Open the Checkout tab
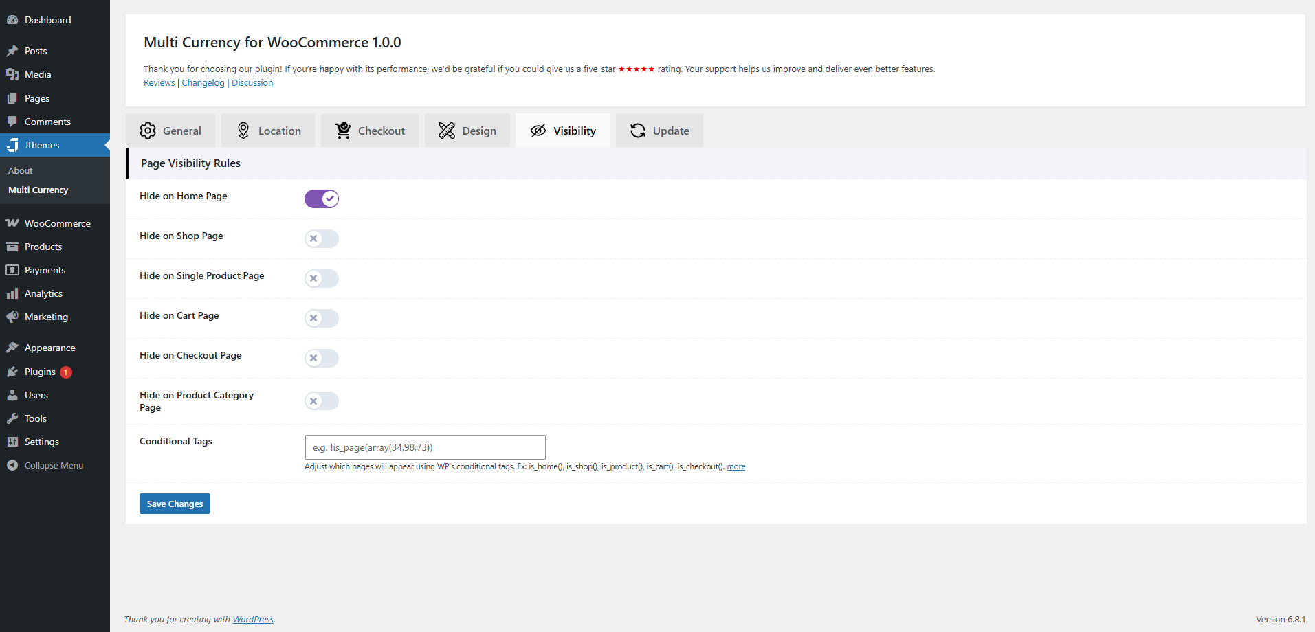 (370, 131)
